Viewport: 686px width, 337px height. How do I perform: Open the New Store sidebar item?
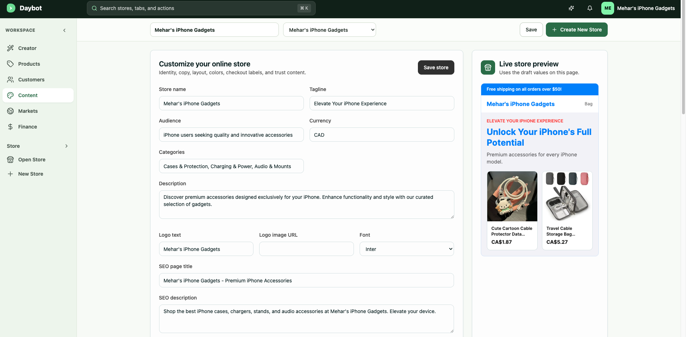38,174
